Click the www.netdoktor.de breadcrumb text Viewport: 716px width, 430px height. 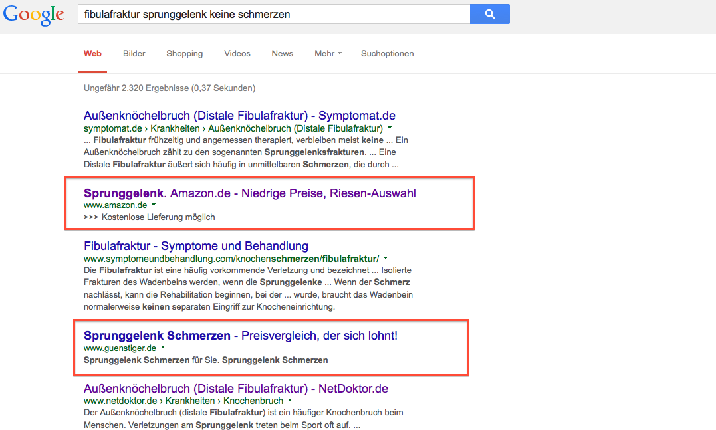(x=183, y=401)
